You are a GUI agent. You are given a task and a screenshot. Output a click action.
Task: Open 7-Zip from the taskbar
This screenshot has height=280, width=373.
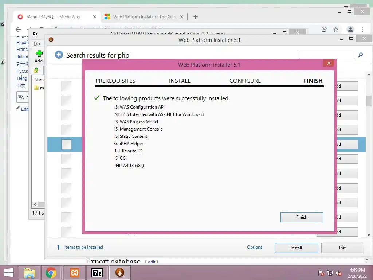coord(97,273)
